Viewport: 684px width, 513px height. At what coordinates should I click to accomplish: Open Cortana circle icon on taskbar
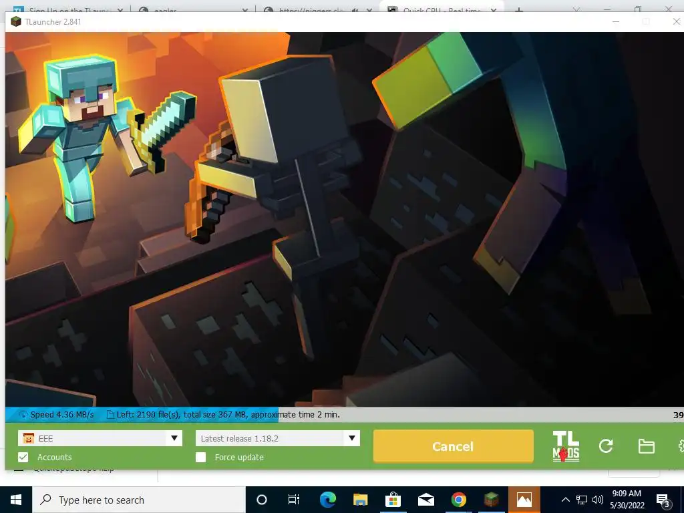tap(262, 500)
